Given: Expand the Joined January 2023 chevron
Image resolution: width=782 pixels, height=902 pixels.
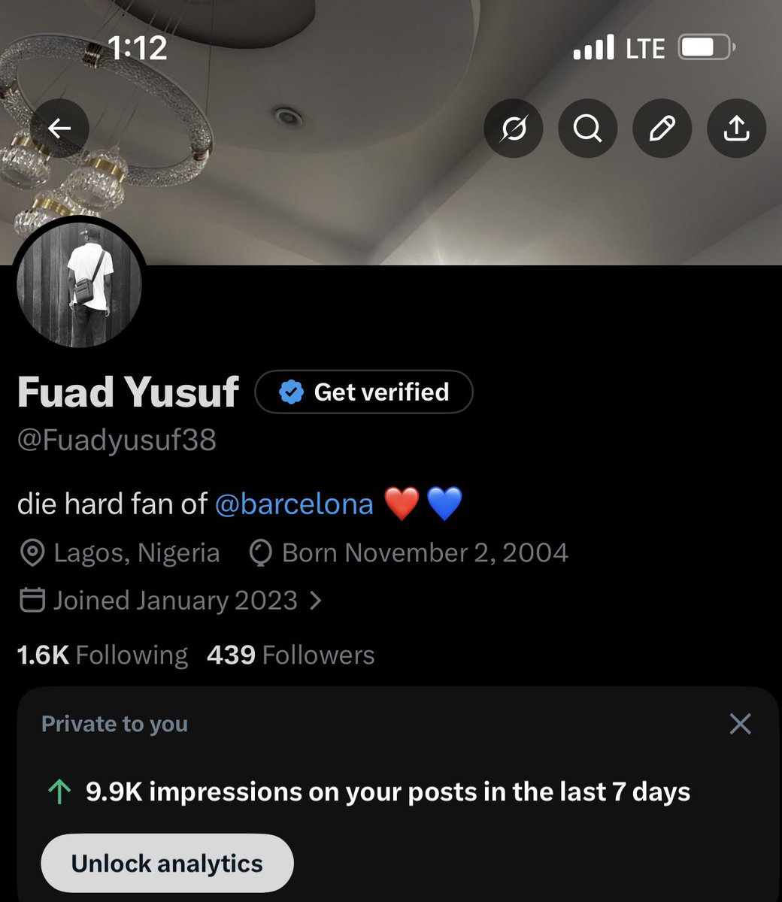Looking at the screenshot, I should pos(316,601).
